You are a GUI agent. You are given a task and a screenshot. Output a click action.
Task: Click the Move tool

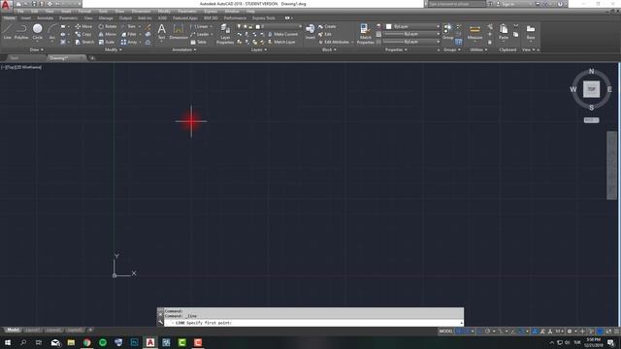pyautogui.click(x=83, y=26)
